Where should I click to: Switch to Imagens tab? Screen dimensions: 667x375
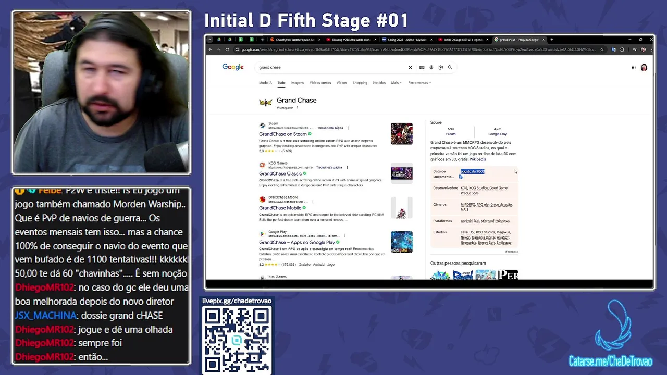pos(298,83)
